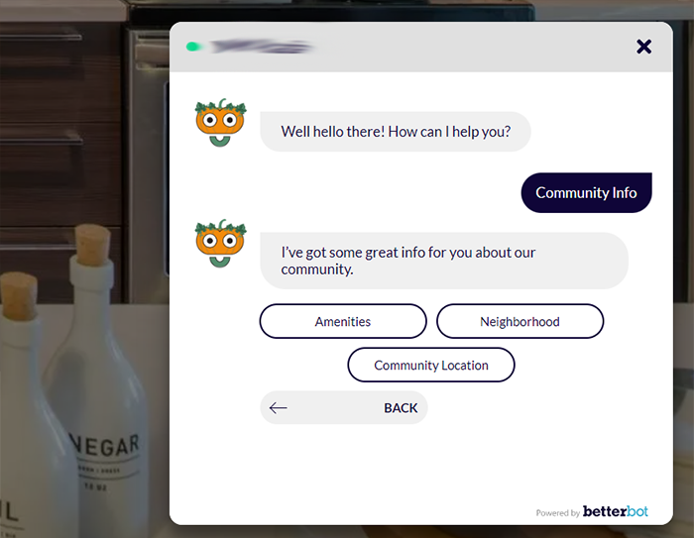This screenshot has height=538, width=694.
Task: Close the chat window with the X
Action: click(643, 47)
